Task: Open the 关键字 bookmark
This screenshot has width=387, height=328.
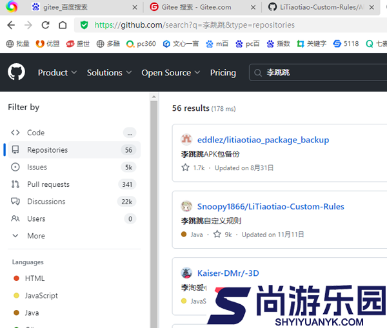Action: point(312,44)
